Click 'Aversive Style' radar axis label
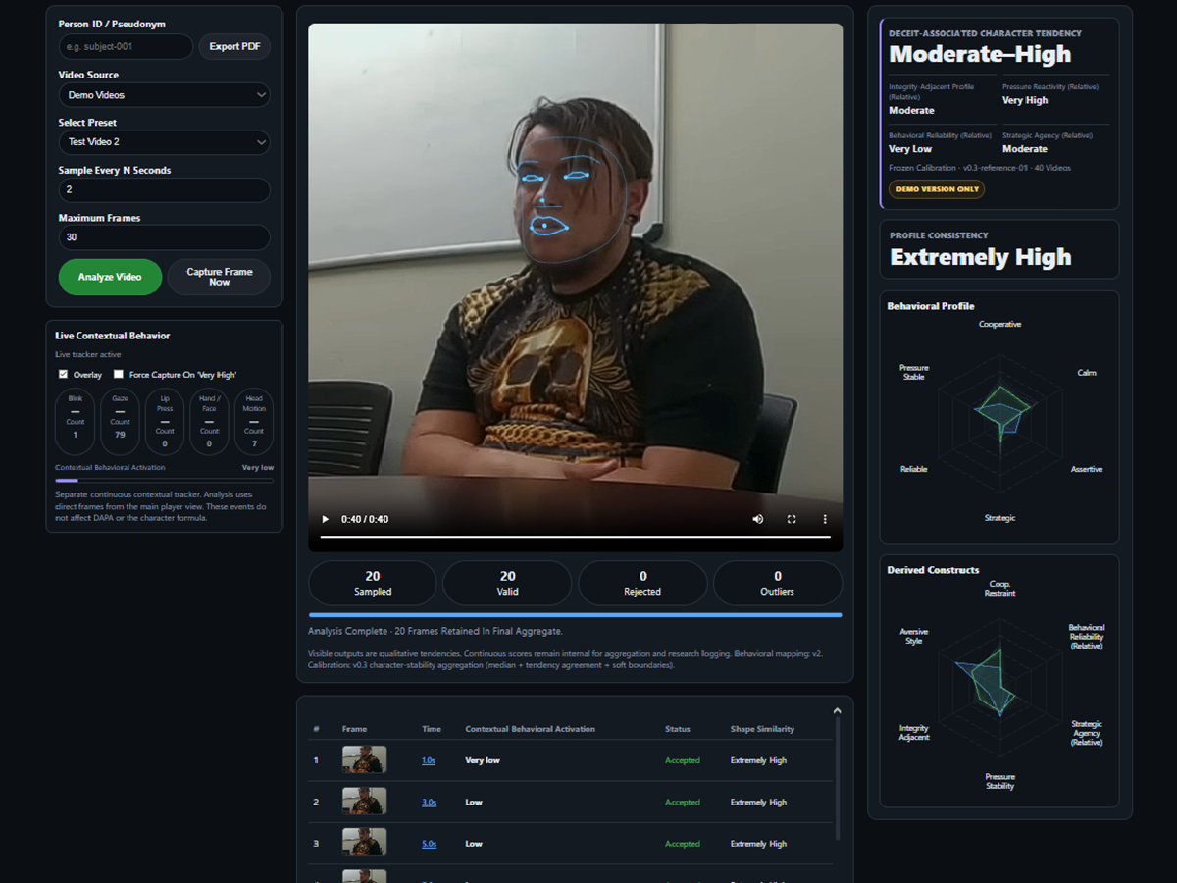 point(914,637)
